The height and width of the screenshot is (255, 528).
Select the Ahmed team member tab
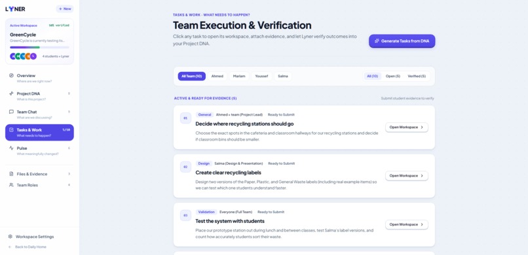pyautogui.click(x=217, y=76)
